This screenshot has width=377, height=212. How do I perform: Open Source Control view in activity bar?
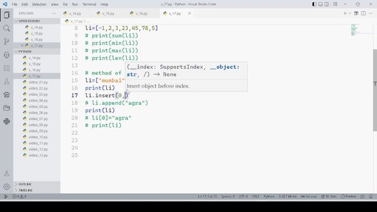click(x=6, y=42)
